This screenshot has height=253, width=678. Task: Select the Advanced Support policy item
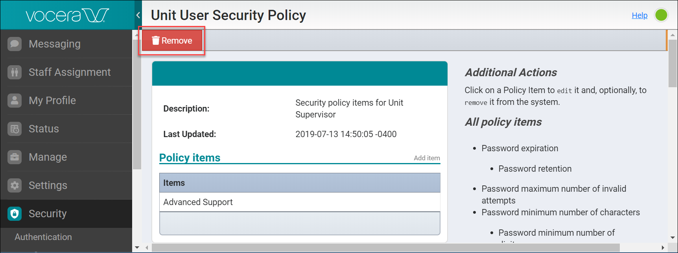[300, 202]
